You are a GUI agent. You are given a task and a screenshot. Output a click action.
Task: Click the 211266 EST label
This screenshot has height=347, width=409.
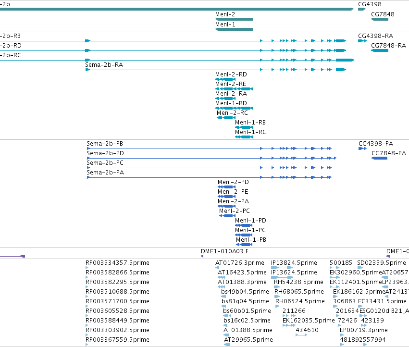[294, 311]
